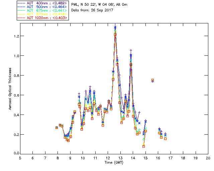The width and height of the screenshot is (214, 171).
Task: Click the purple plus marker near 1.05 peak
Action: tap(131, 50)
